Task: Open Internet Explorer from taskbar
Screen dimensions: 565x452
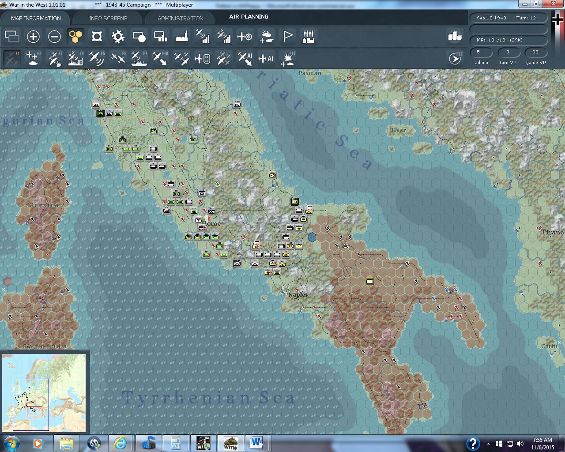Action: coord(120,443)
